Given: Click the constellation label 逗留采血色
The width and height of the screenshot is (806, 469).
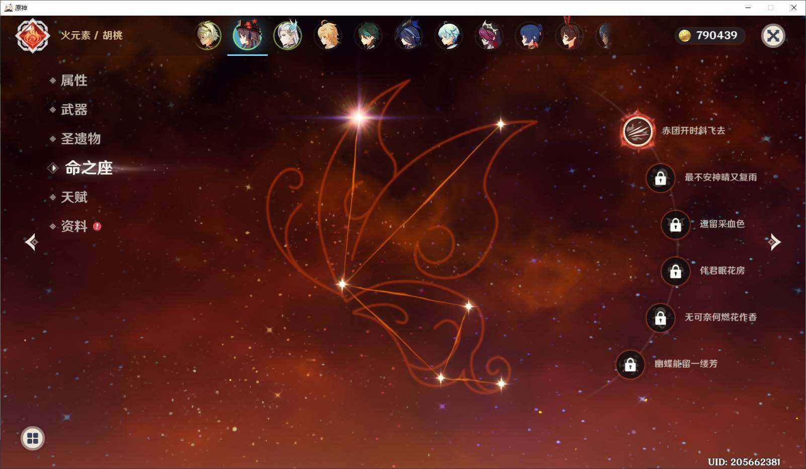Looking at the screenshot, I should click(722, 224).
